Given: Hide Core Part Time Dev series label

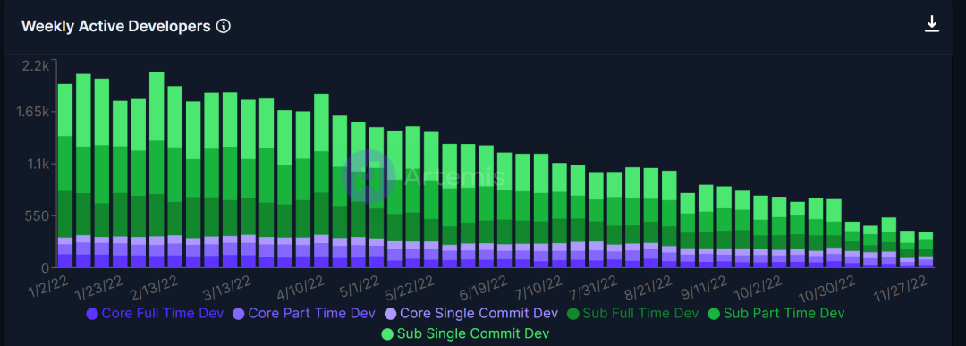Looking at the screenshot, I should coord(312,313).
